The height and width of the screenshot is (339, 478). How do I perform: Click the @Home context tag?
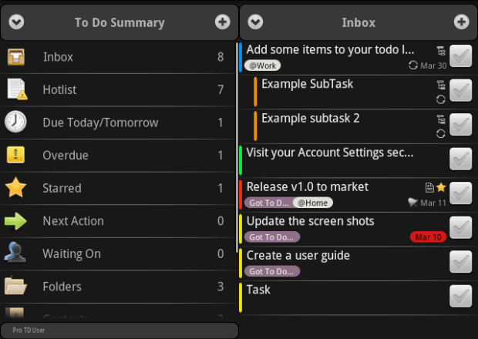coord(313,203)
